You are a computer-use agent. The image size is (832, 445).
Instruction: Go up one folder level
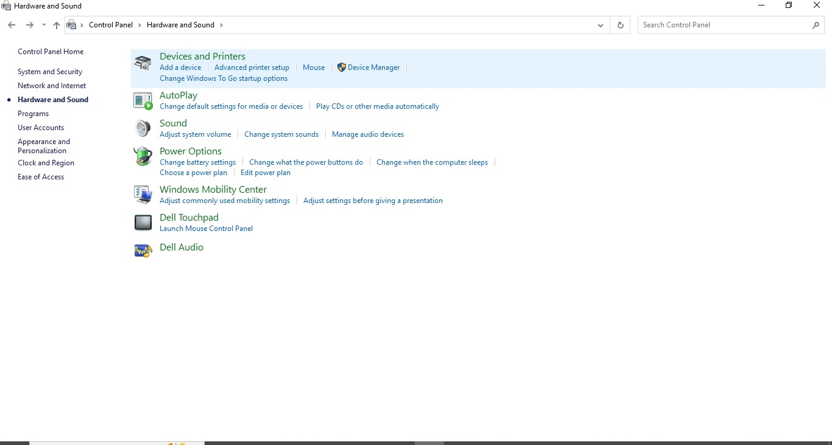[x=57, y=25]
